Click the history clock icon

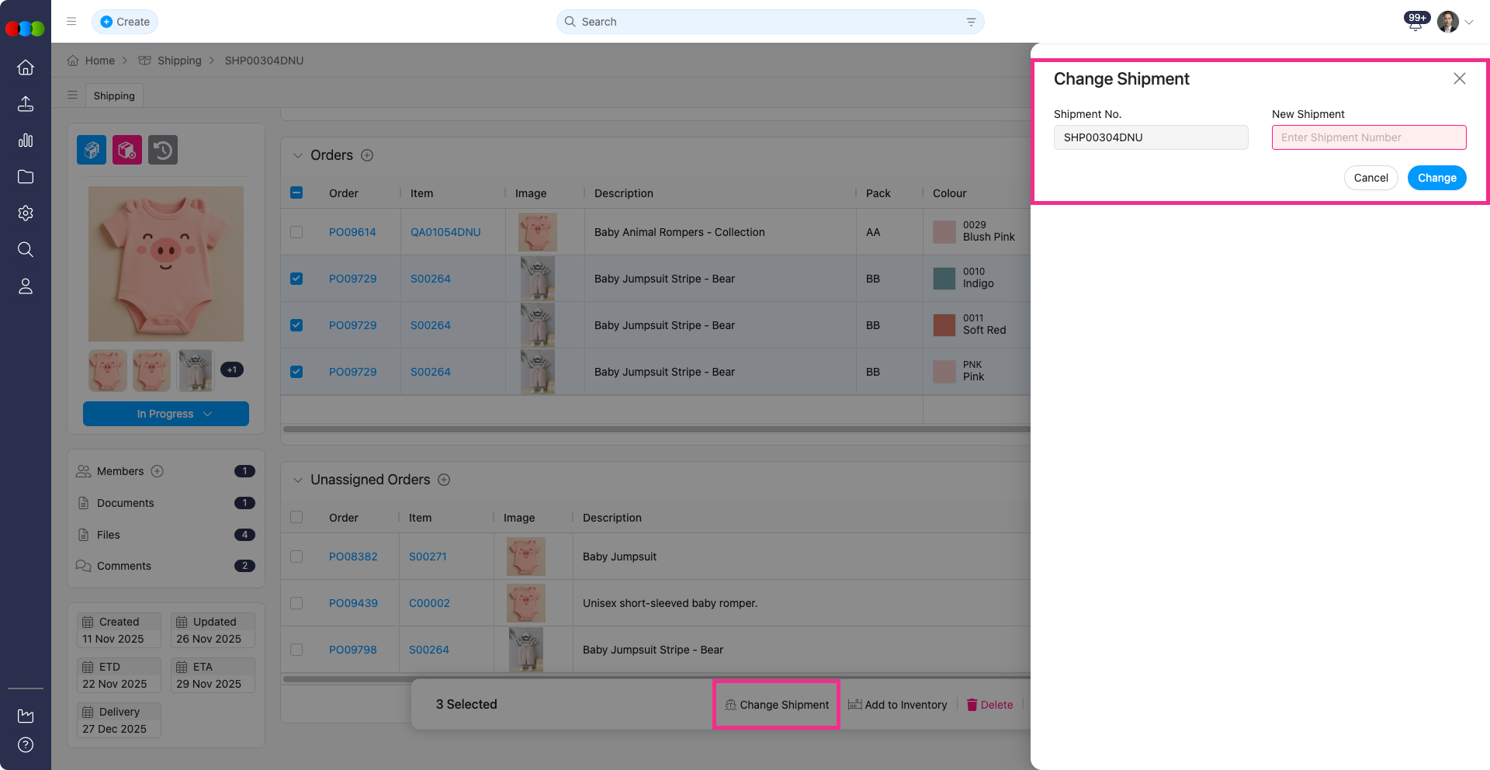point(163,150)
